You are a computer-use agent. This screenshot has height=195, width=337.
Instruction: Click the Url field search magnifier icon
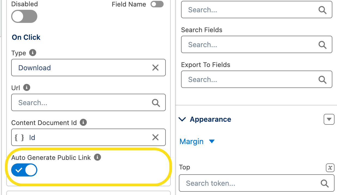pyautogui.click(x=156, y=103)
